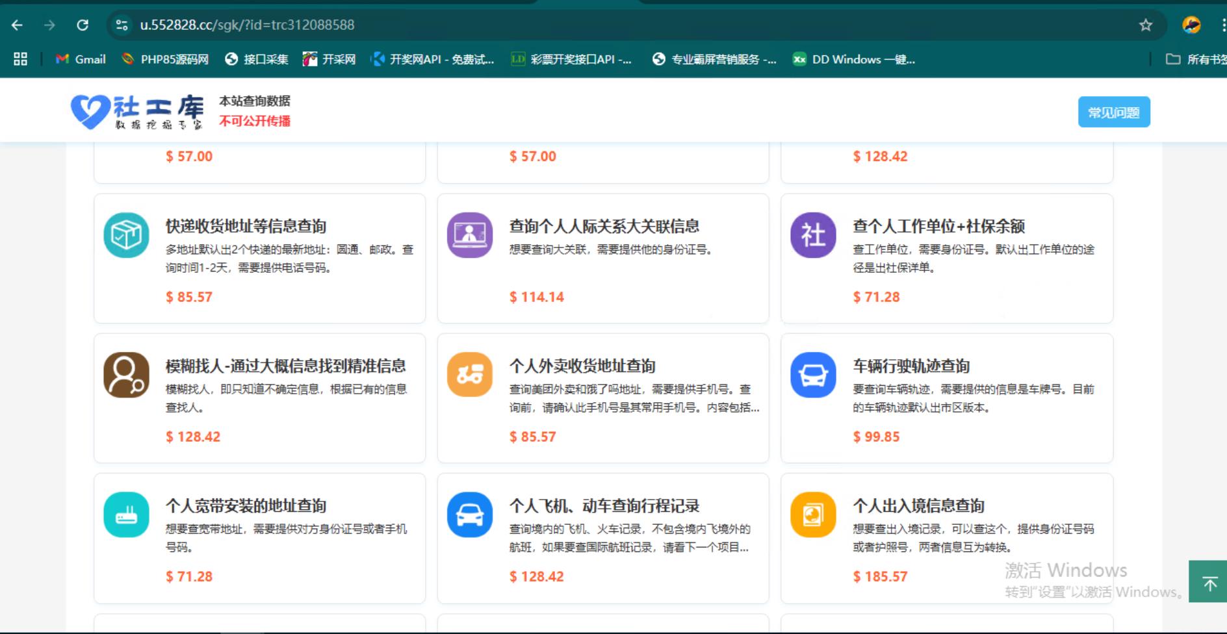This screenshot has width=1227, height=634.
Task: Click the purple 社 icon
Action: 813,235
